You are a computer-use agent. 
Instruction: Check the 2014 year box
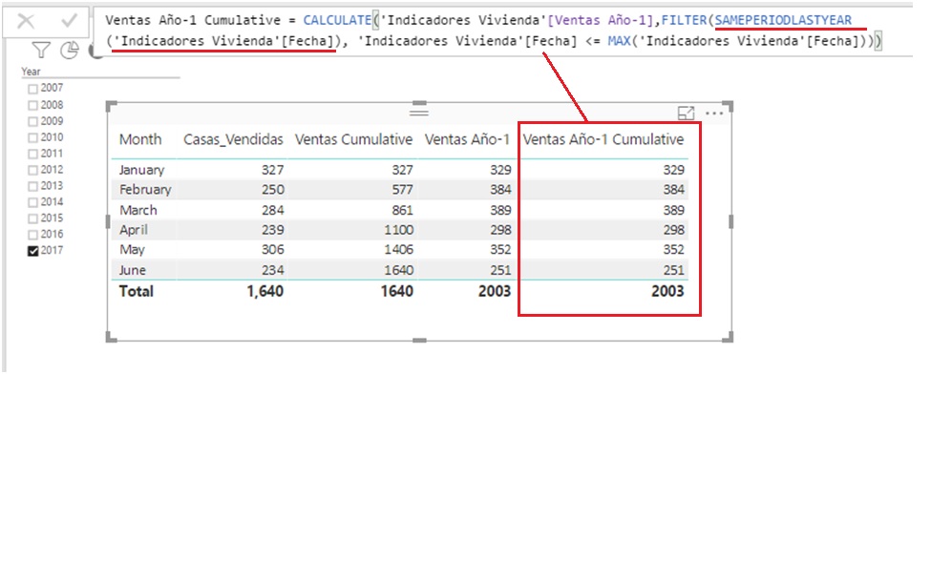pyautogui.click(x=33, y=202)
